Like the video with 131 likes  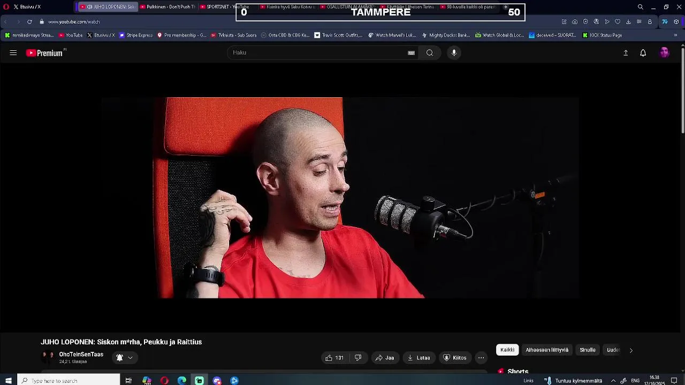pos(335,358)
